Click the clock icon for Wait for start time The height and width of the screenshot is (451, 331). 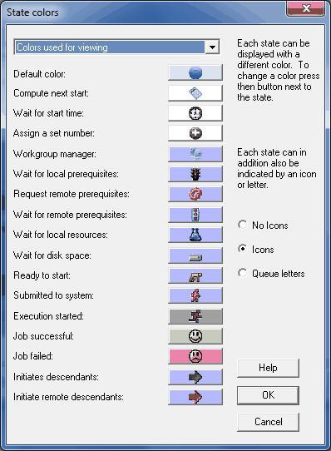click(195, 113)
